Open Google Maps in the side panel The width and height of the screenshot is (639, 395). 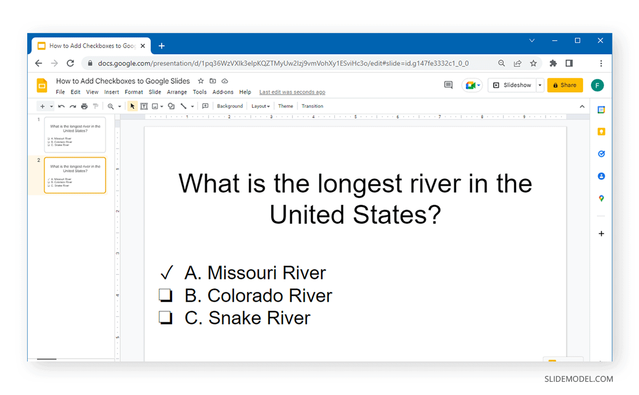[601, 198]
